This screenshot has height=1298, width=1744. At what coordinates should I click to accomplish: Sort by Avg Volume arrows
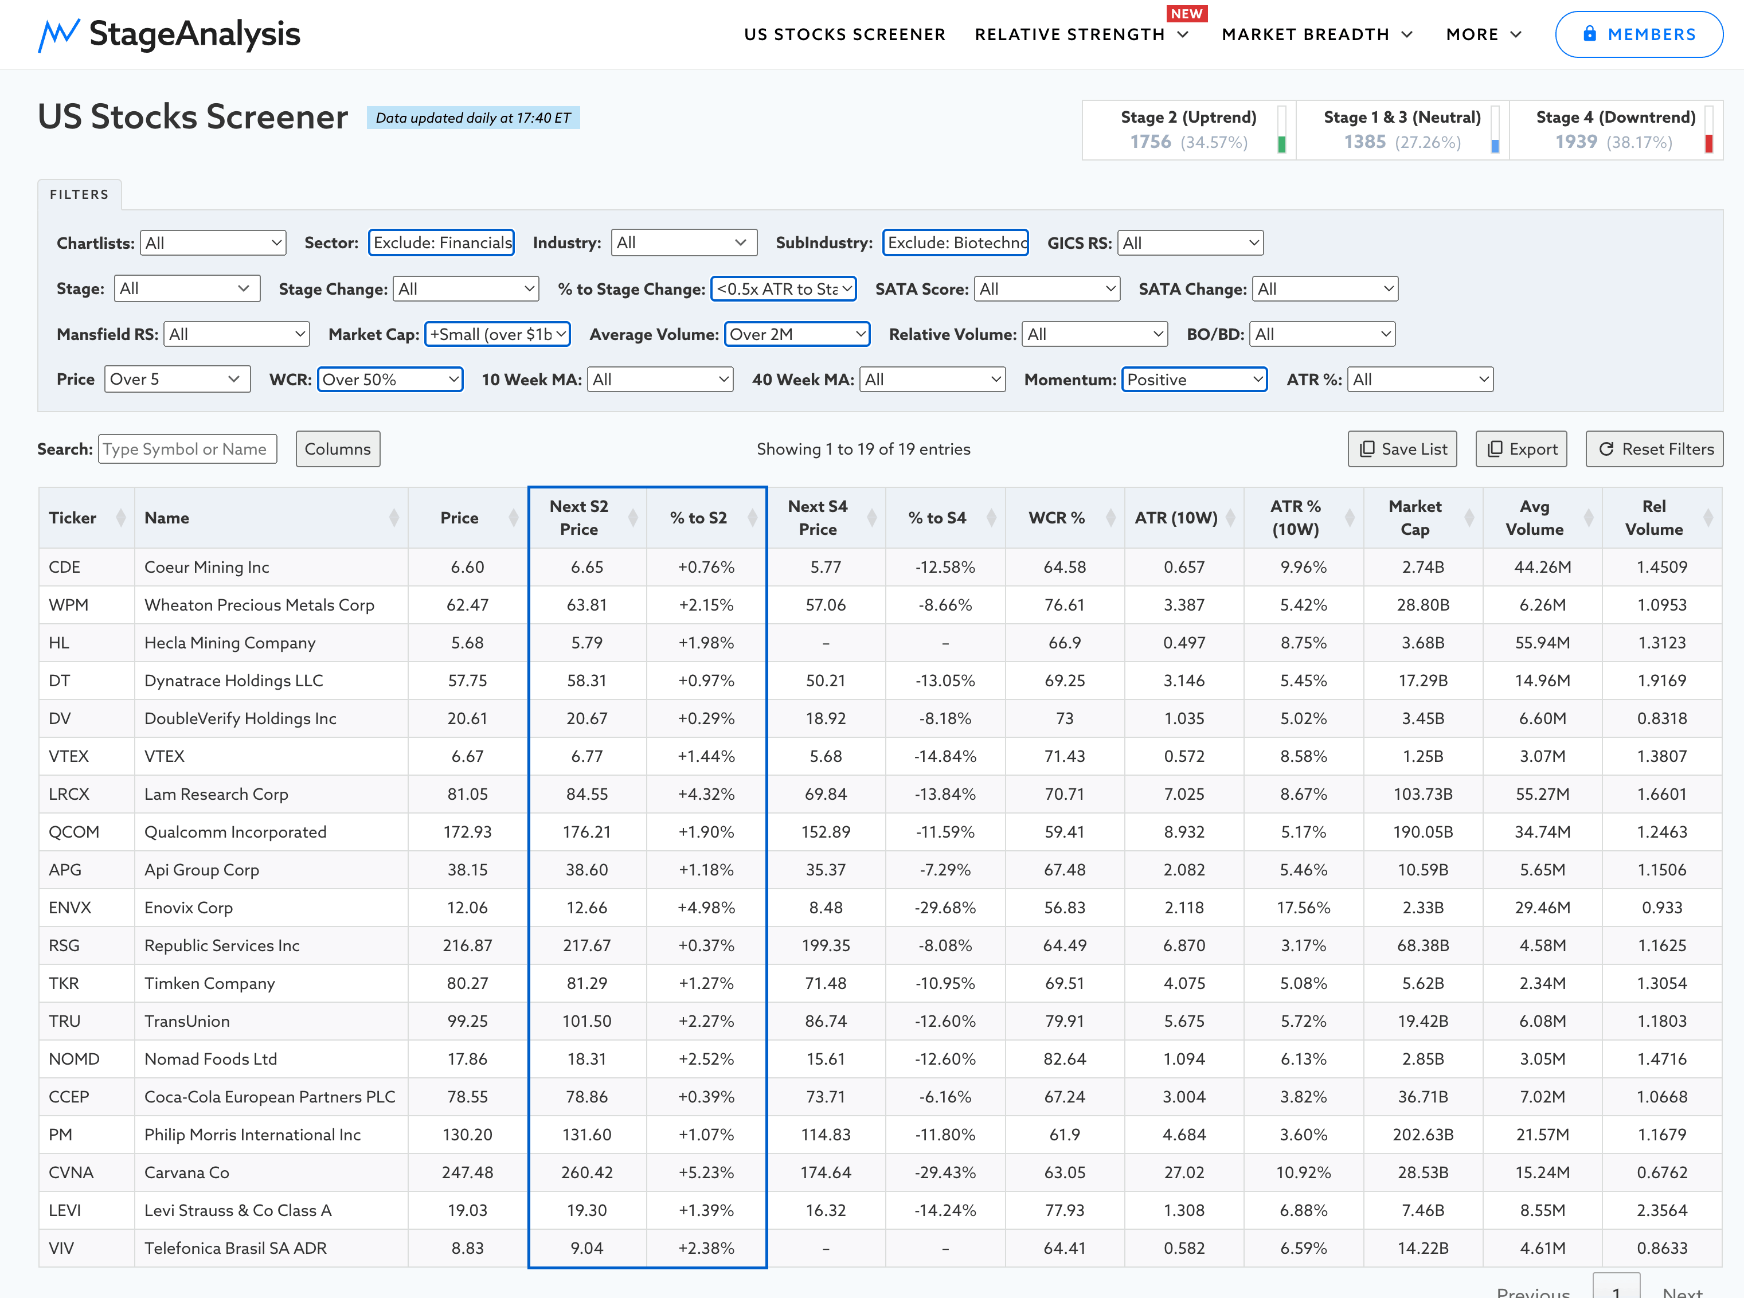tap(1589, 518)
